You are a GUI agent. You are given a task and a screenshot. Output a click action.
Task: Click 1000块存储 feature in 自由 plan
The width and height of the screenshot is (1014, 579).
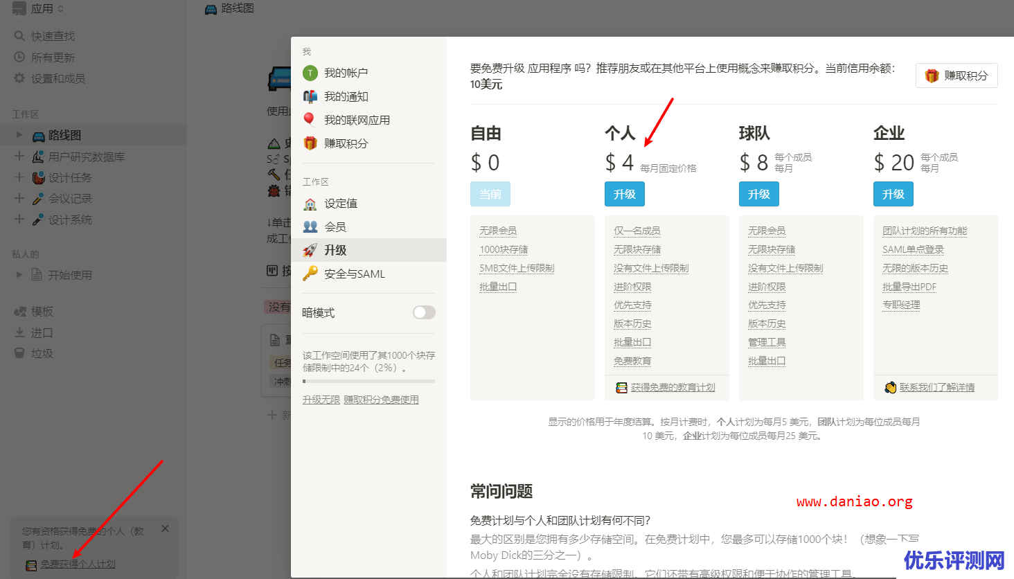(x=504, y=249)
